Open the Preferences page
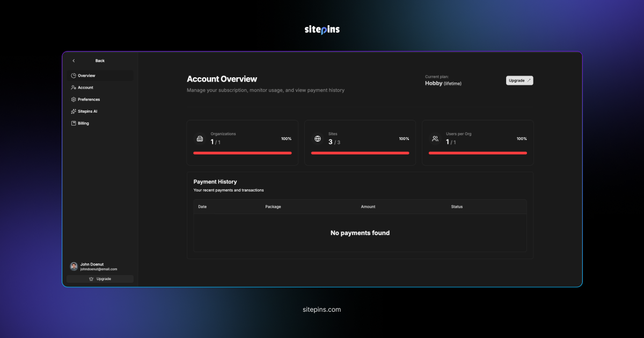 click(89, 99)
